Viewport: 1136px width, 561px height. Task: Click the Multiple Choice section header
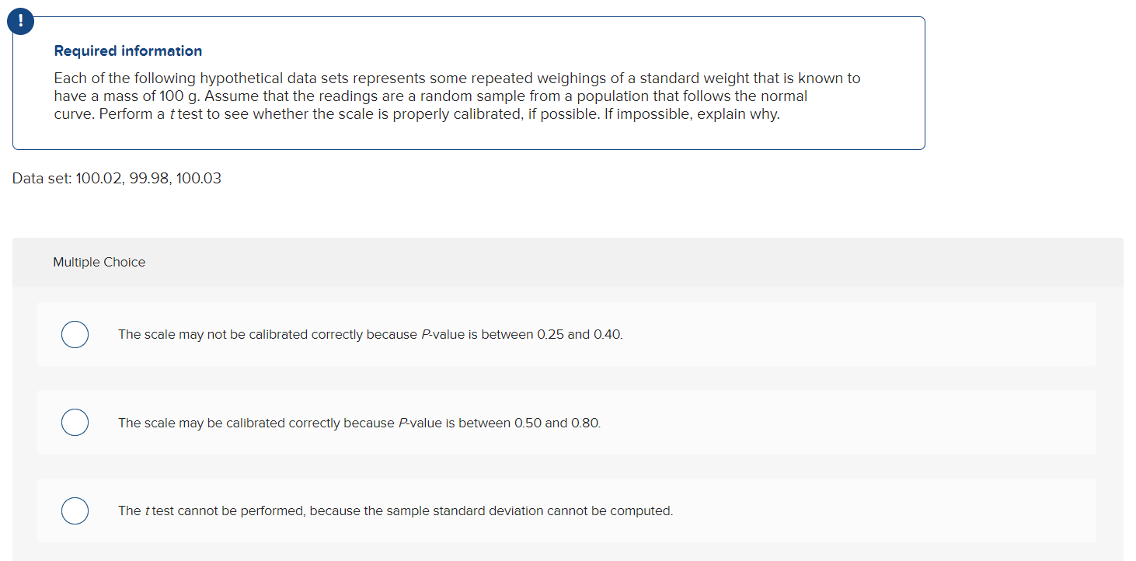pyautogui.click(x=99, y=262)
